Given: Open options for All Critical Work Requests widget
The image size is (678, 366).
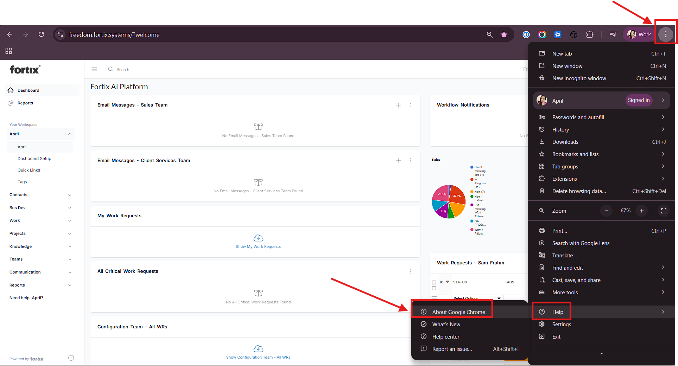Looking at the screenshot, I should pos(410,271).
